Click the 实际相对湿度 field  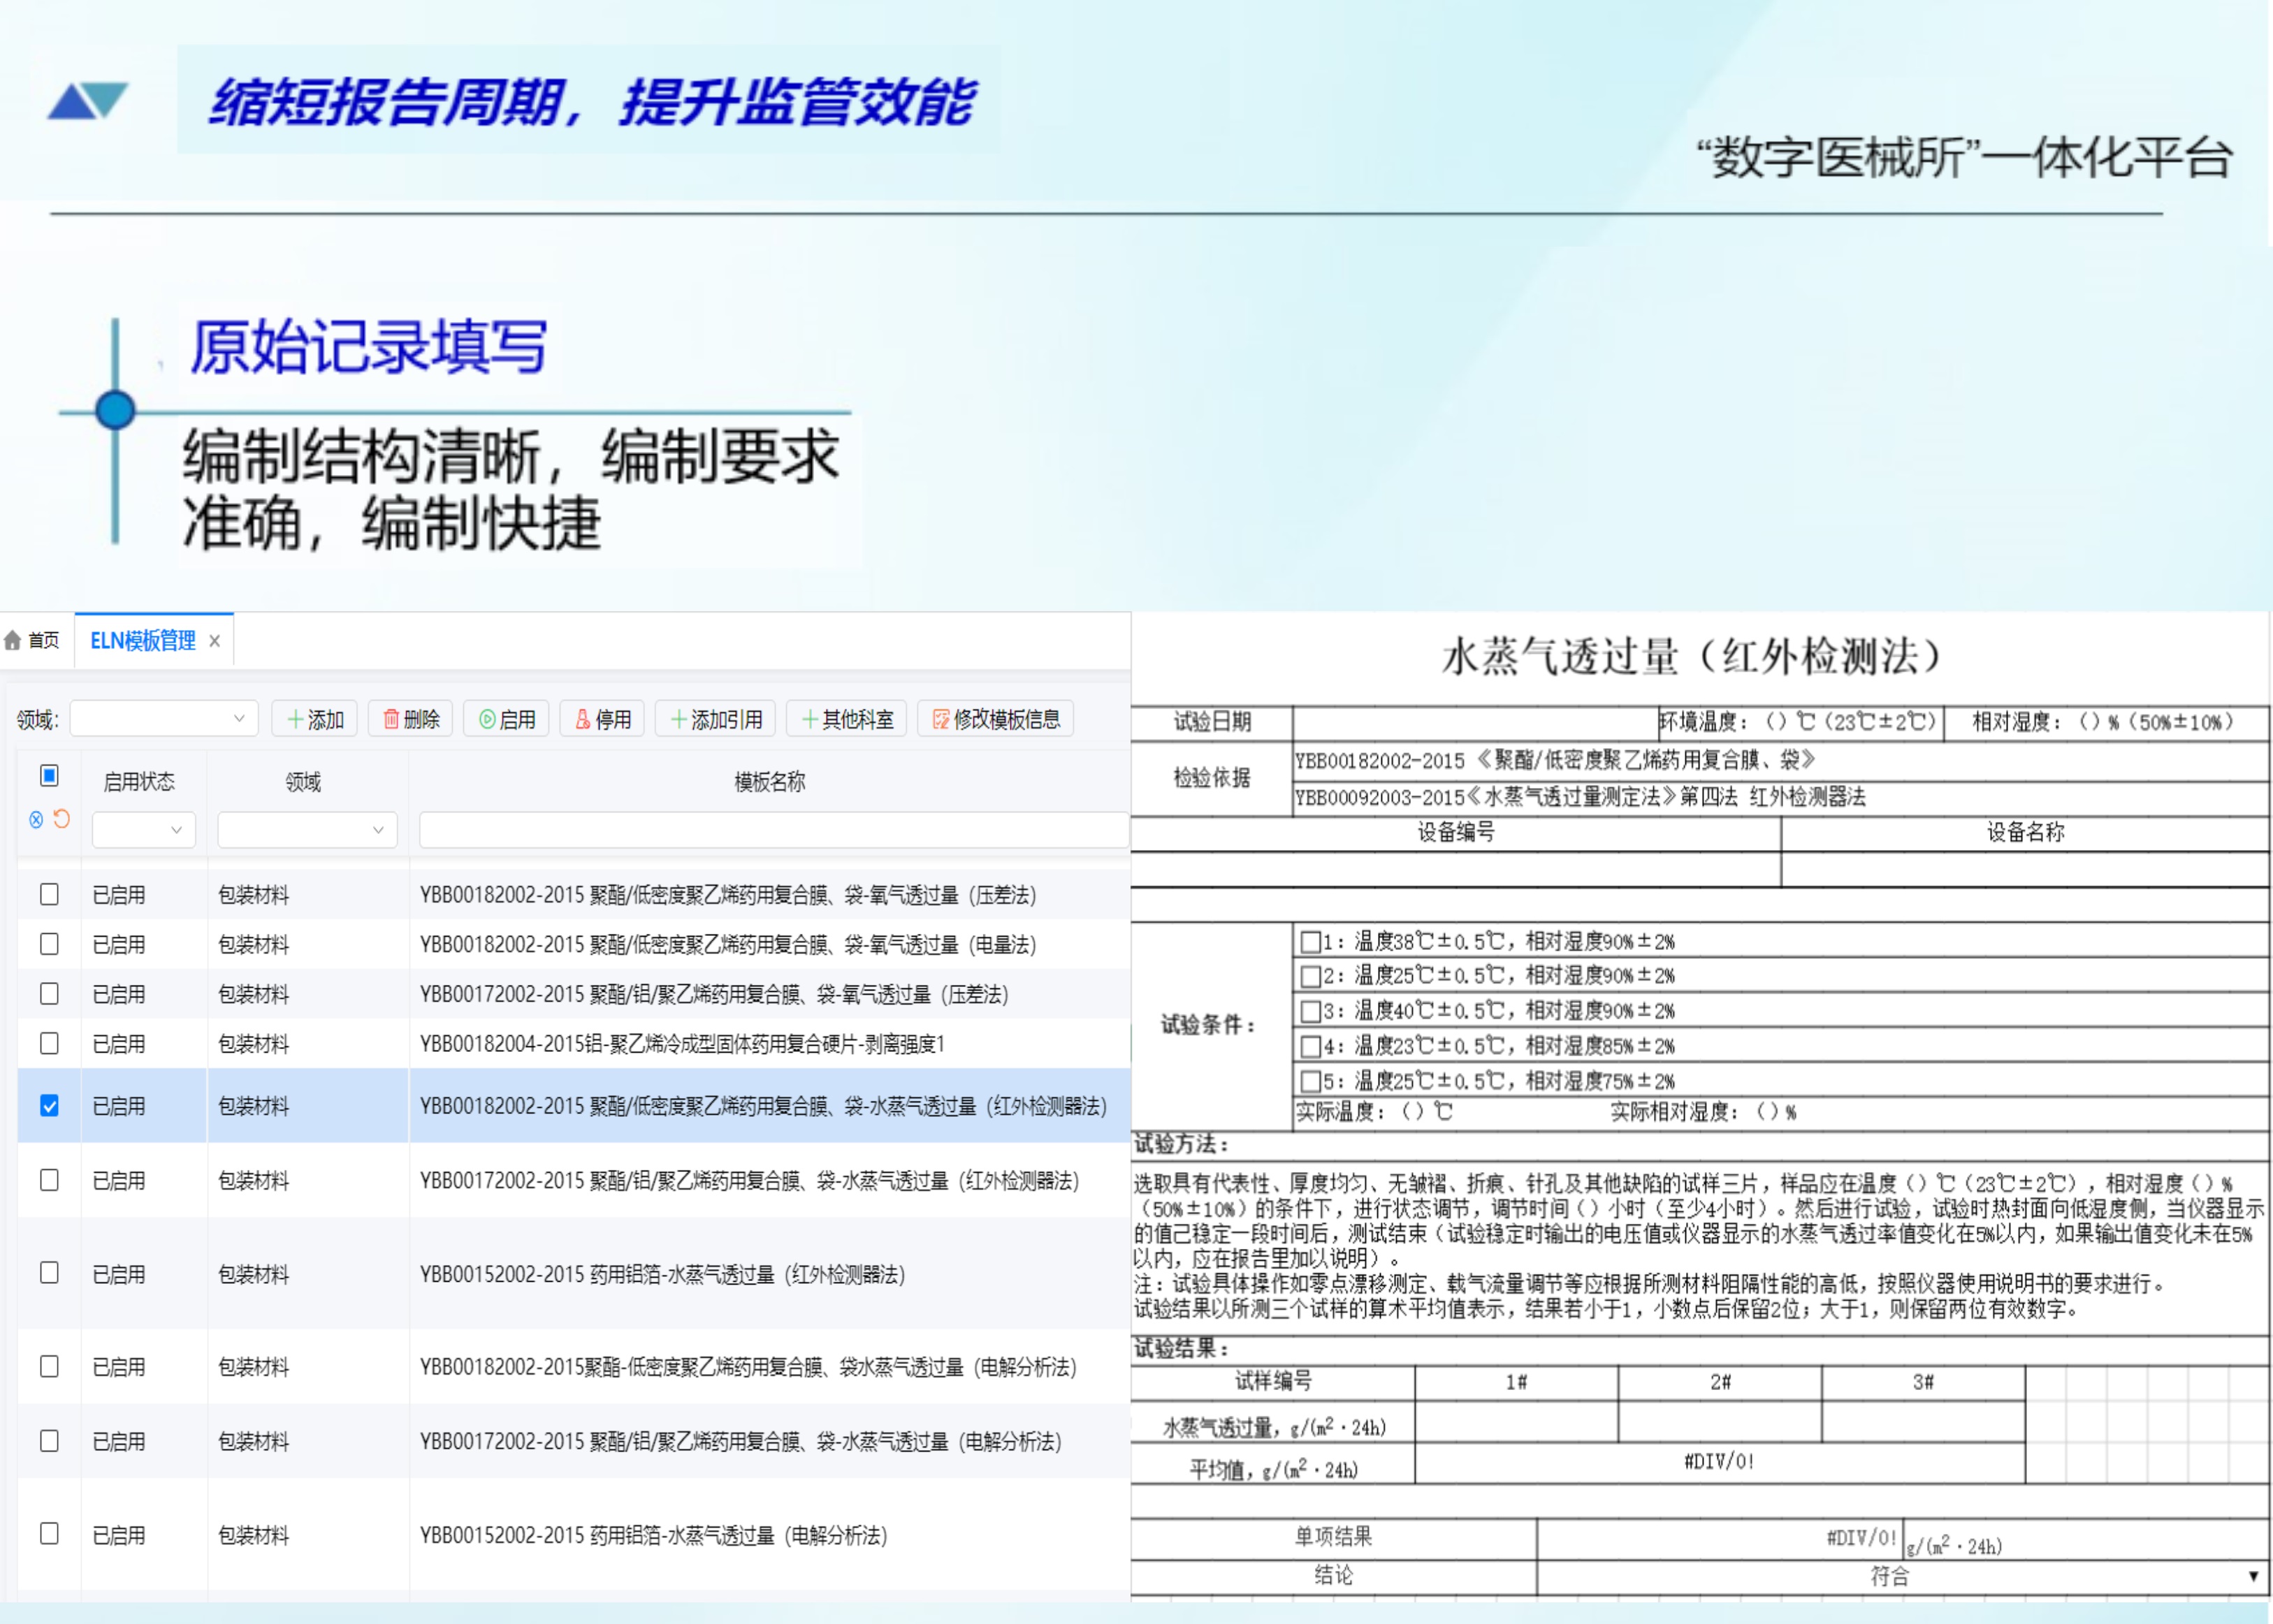1703,1112
